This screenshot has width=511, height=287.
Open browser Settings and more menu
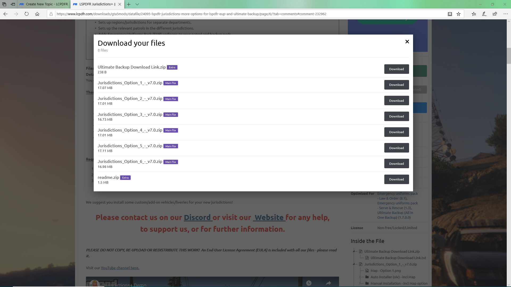(505, 14)
